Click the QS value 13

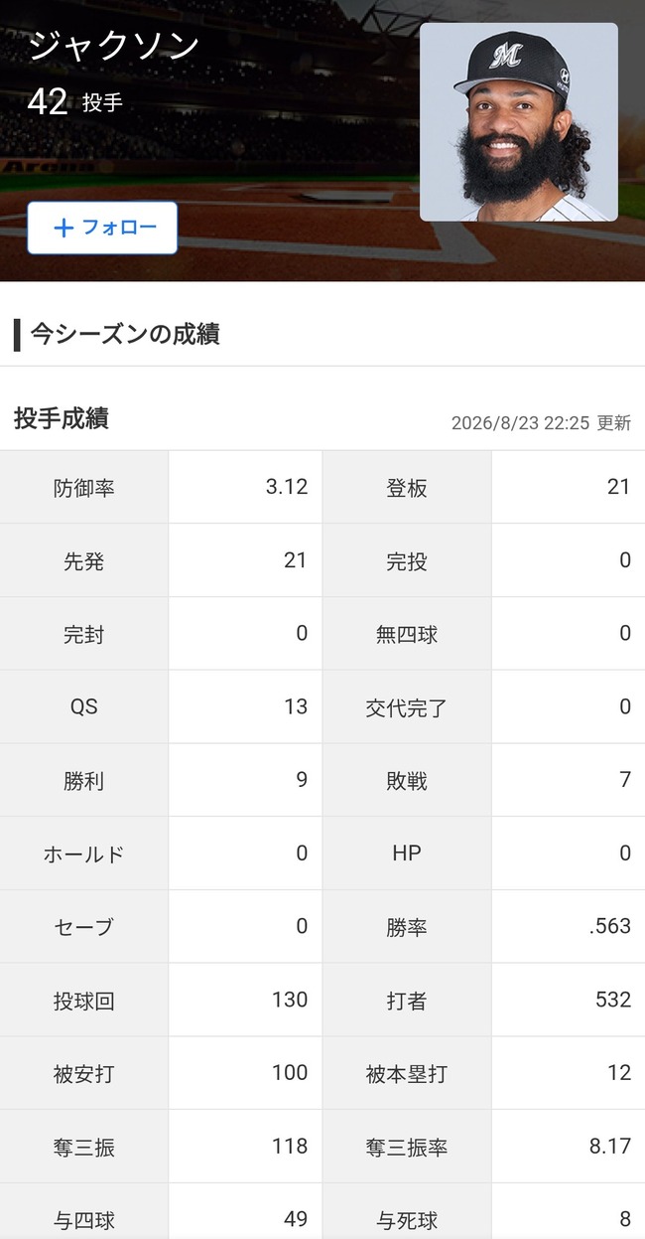coord(296,706)
